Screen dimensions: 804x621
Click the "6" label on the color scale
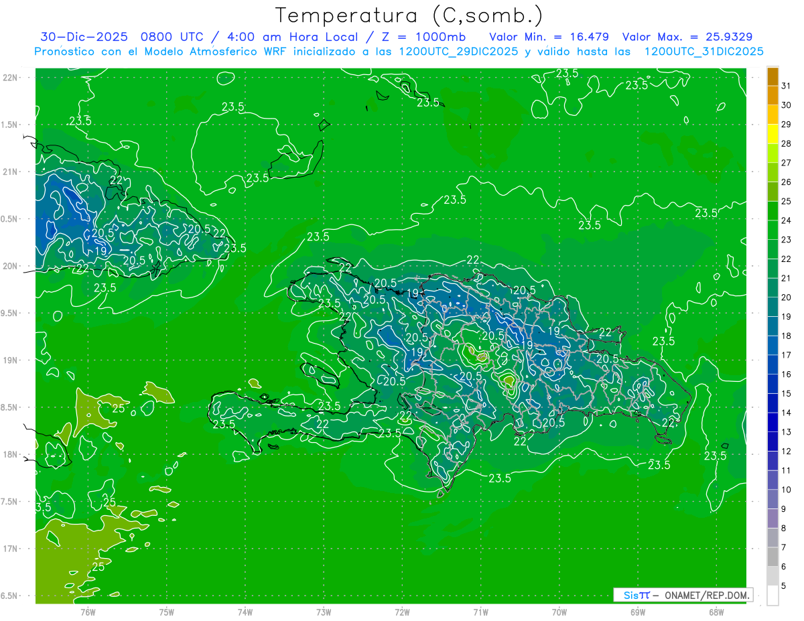coord(784,567)
